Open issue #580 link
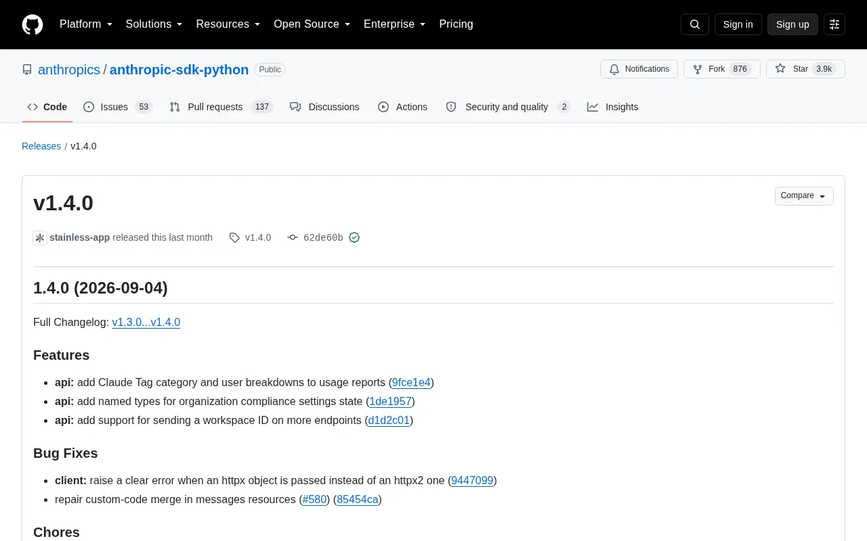This screenshot has width=867, height=541. (314, 500)
